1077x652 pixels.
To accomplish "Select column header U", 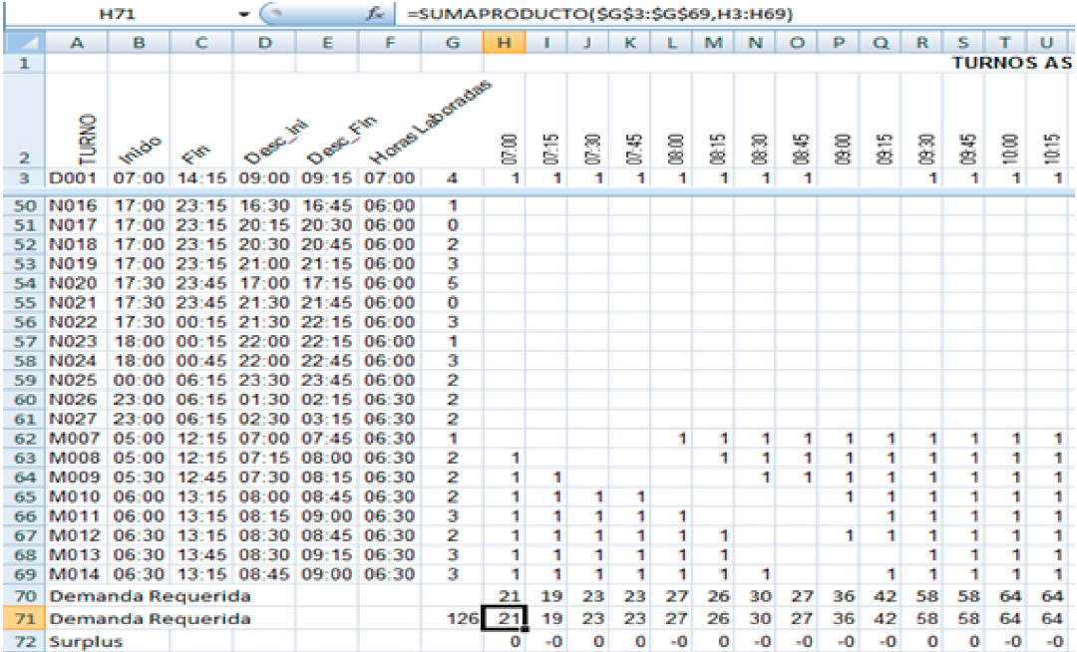I will [1047, 43].
